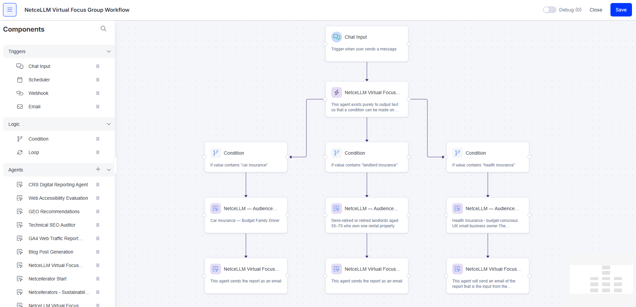This screenshot has width=636, height=307.
Task: Collapse the Logic section
Action: coord(109,124)
